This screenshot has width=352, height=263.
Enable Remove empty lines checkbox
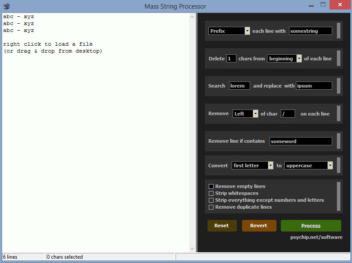(211, 187)
